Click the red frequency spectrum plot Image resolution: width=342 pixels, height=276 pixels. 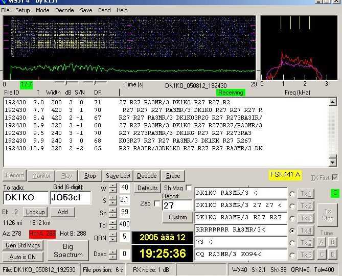[299, 48]
